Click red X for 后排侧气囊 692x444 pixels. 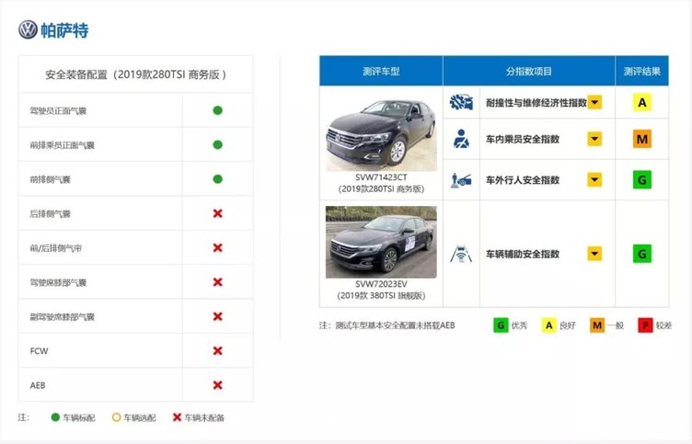pyautogui.click(x=217, y=213)
